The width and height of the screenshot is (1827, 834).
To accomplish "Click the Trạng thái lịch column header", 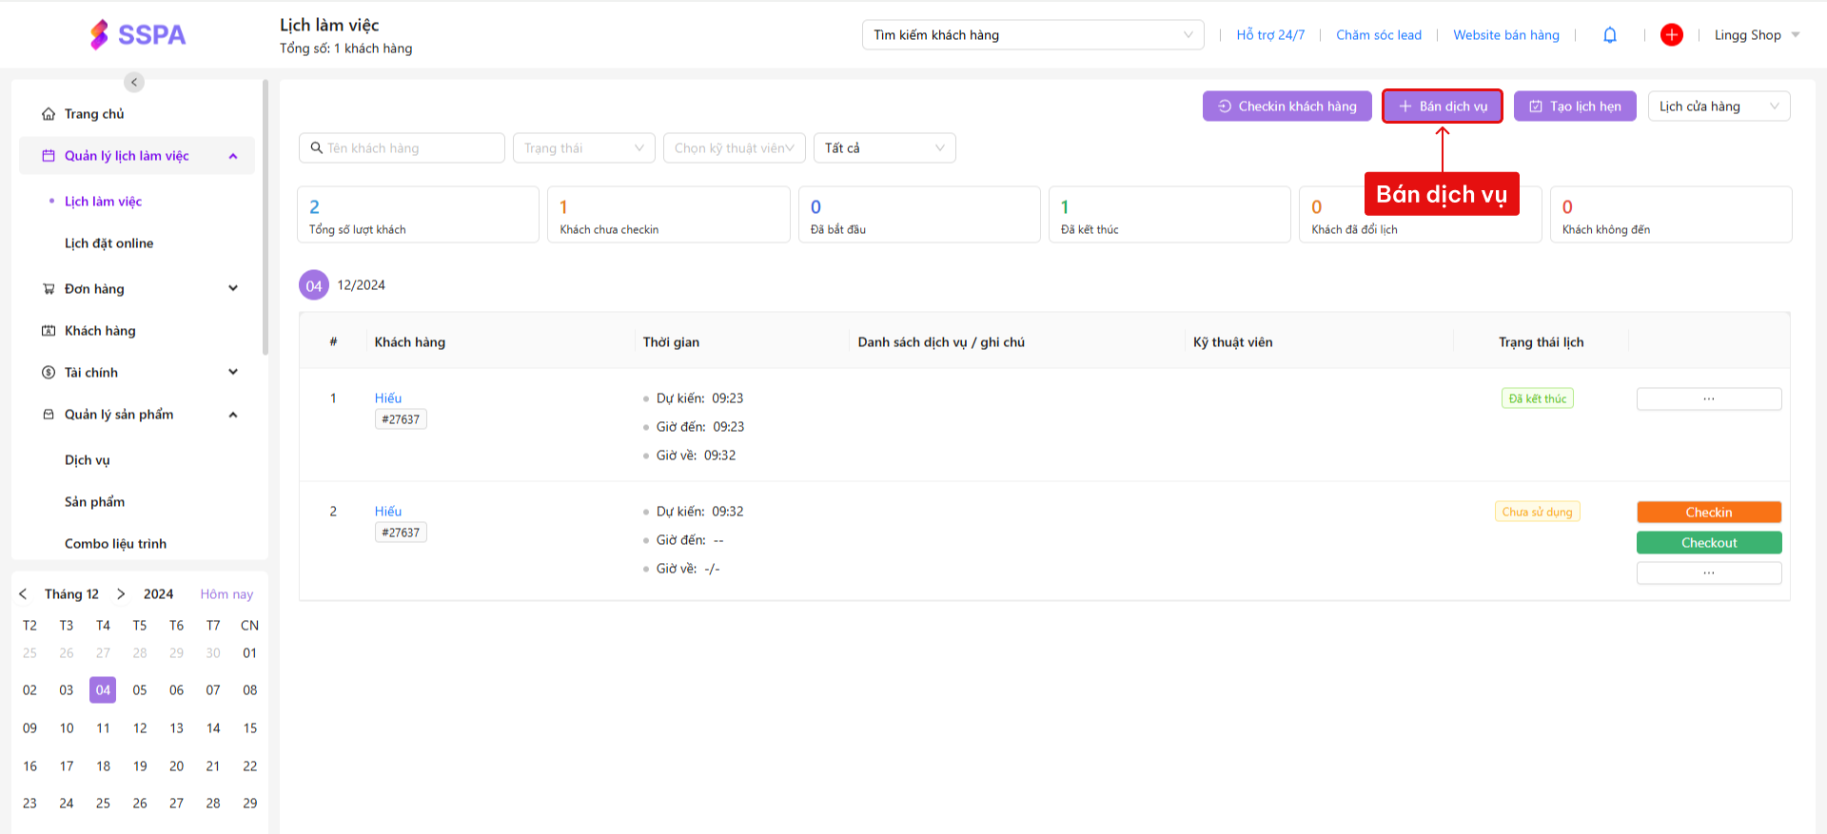I will click(1542, 342).
